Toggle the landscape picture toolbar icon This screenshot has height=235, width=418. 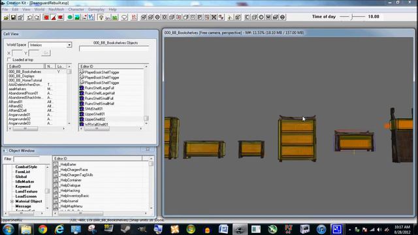(77, 18)
